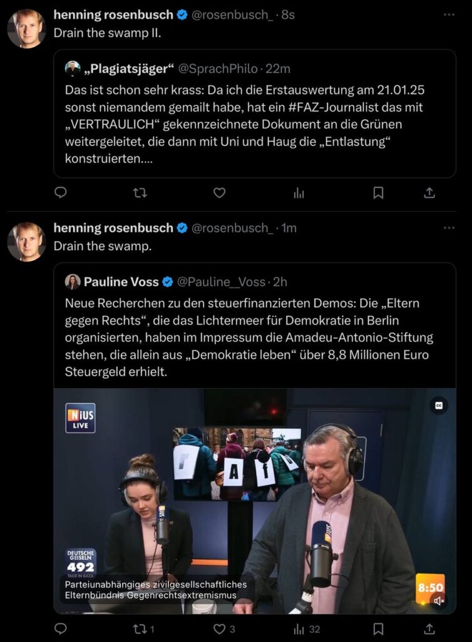
Task: Reply to the second "Drain the swamp." tweet
Action: (x=61, y=628)
